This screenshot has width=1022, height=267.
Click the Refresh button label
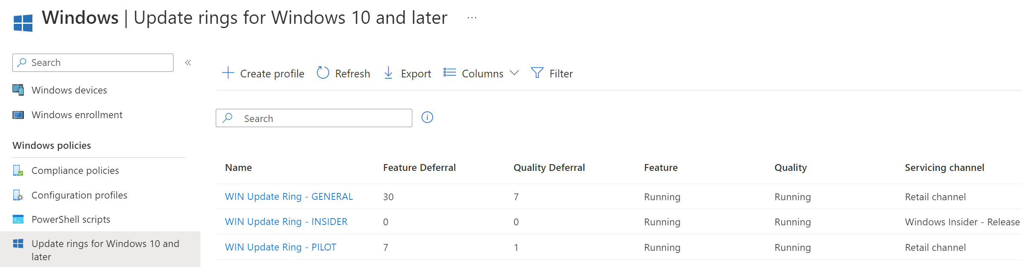click(353, 74)
